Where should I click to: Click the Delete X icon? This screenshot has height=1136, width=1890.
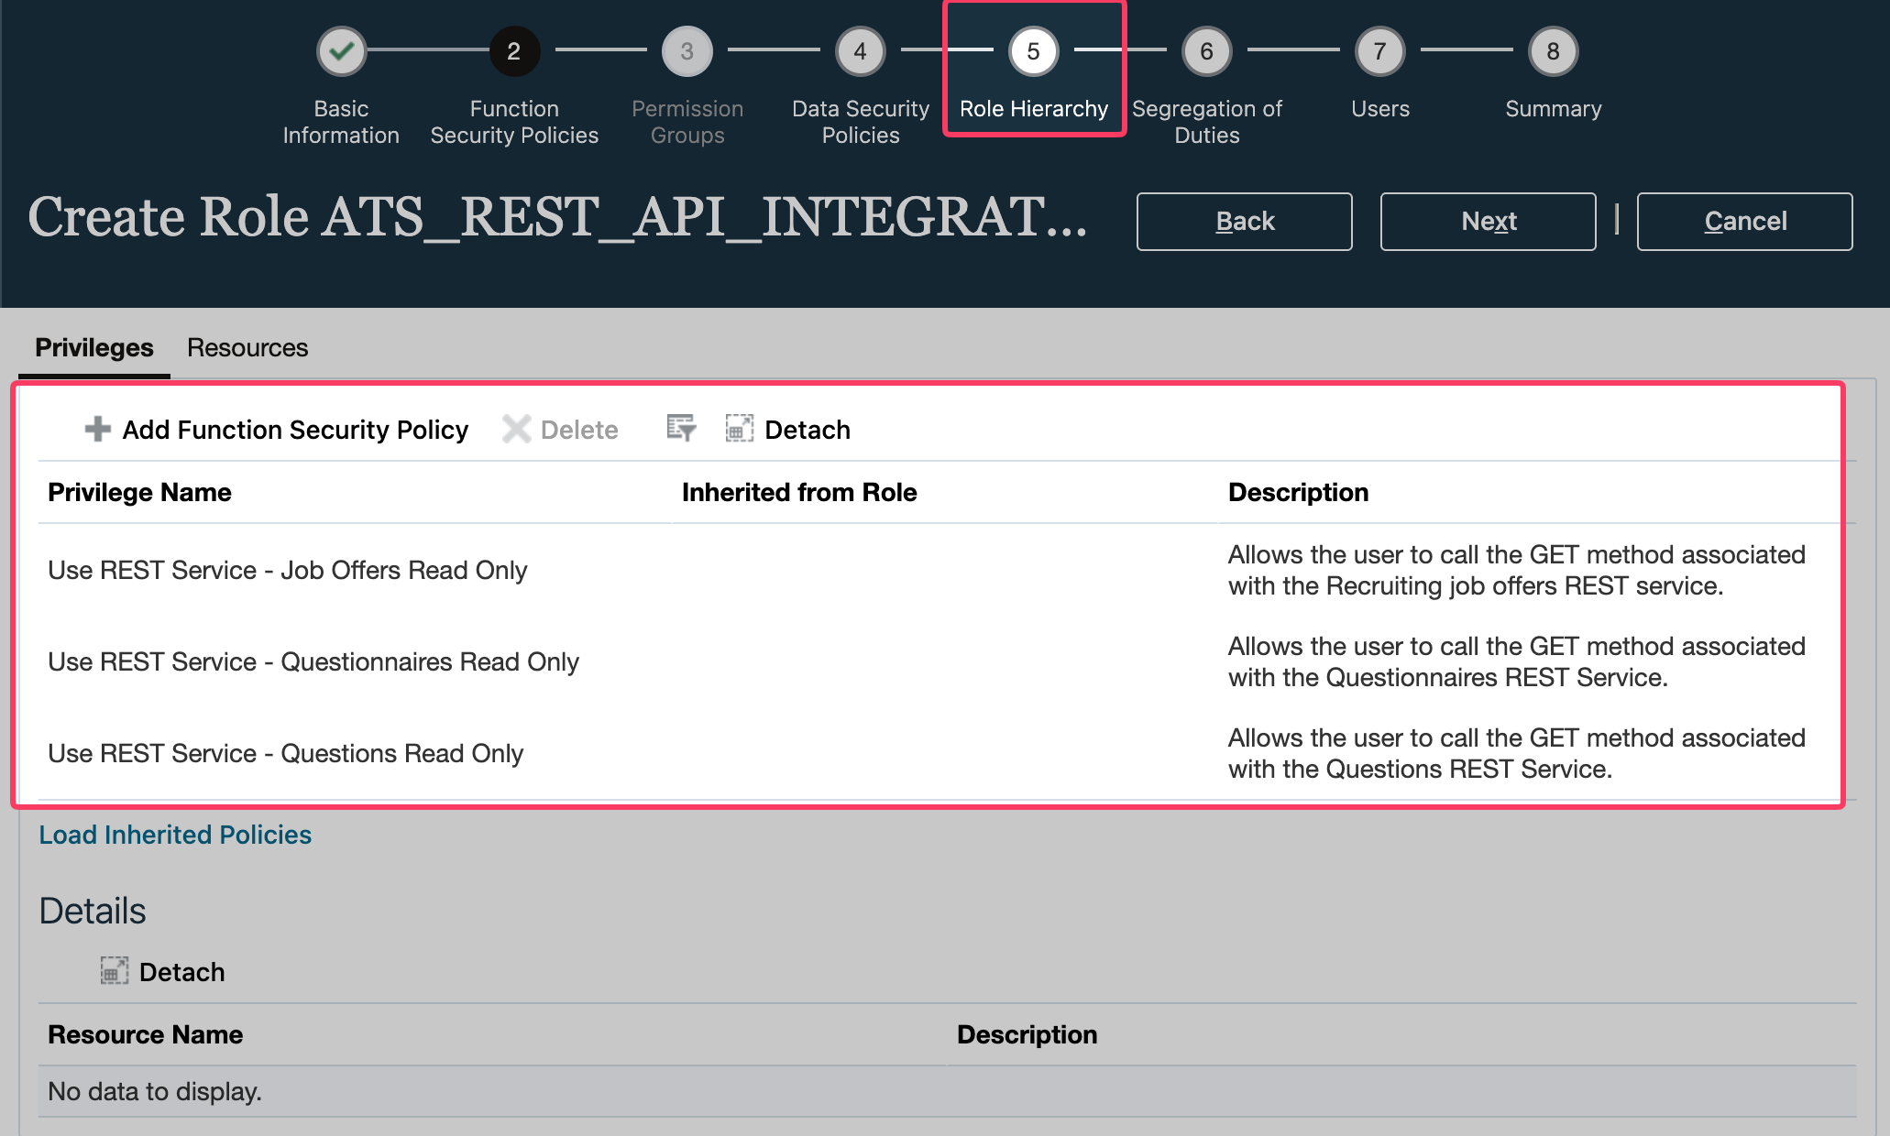click(517, 429)
